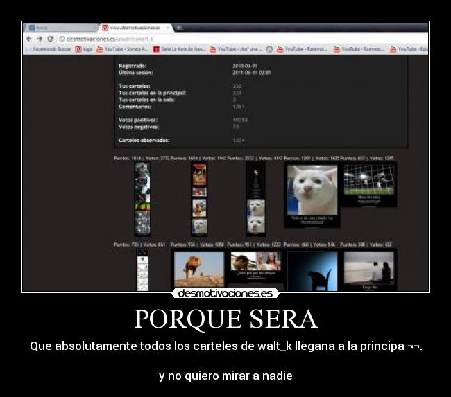451x397 pixels.
Task: Close the www.desmotivaciones.es tab
Action: [x=168, y=28]
